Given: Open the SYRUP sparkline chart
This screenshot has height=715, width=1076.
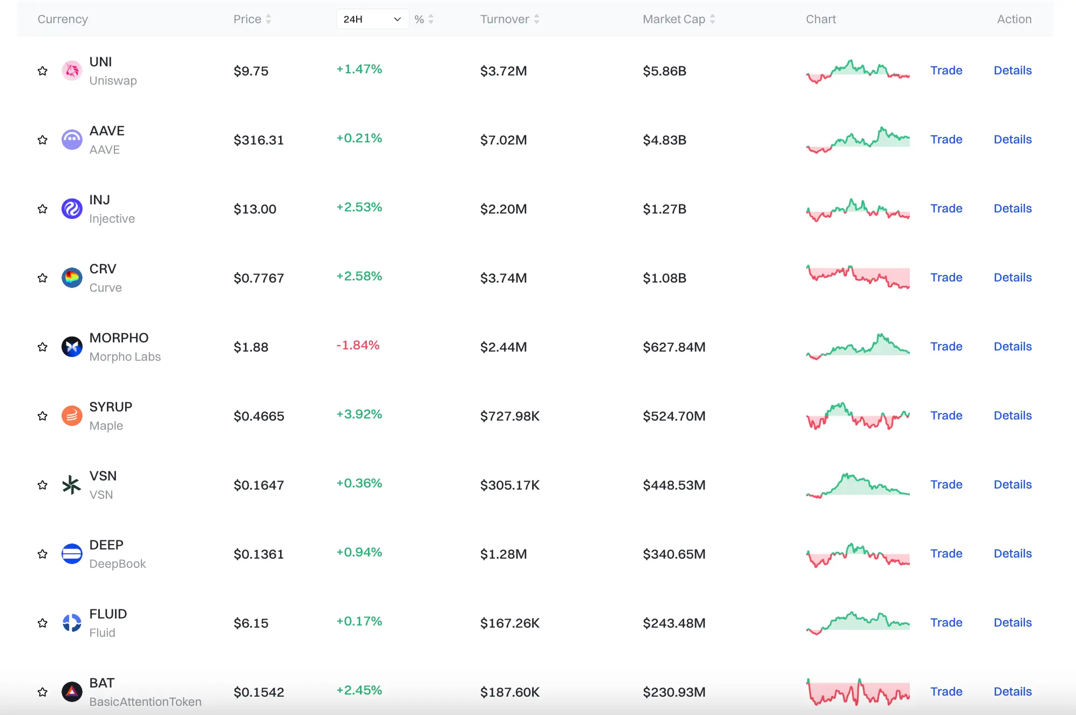Looking at the screenshot, I should [858, 416].
